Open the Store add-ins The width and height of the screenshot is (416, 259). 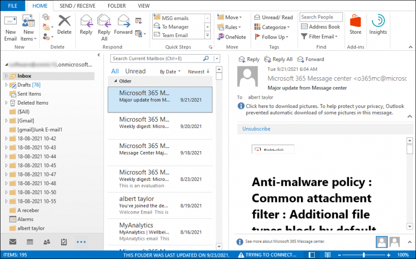pos(355,24)
